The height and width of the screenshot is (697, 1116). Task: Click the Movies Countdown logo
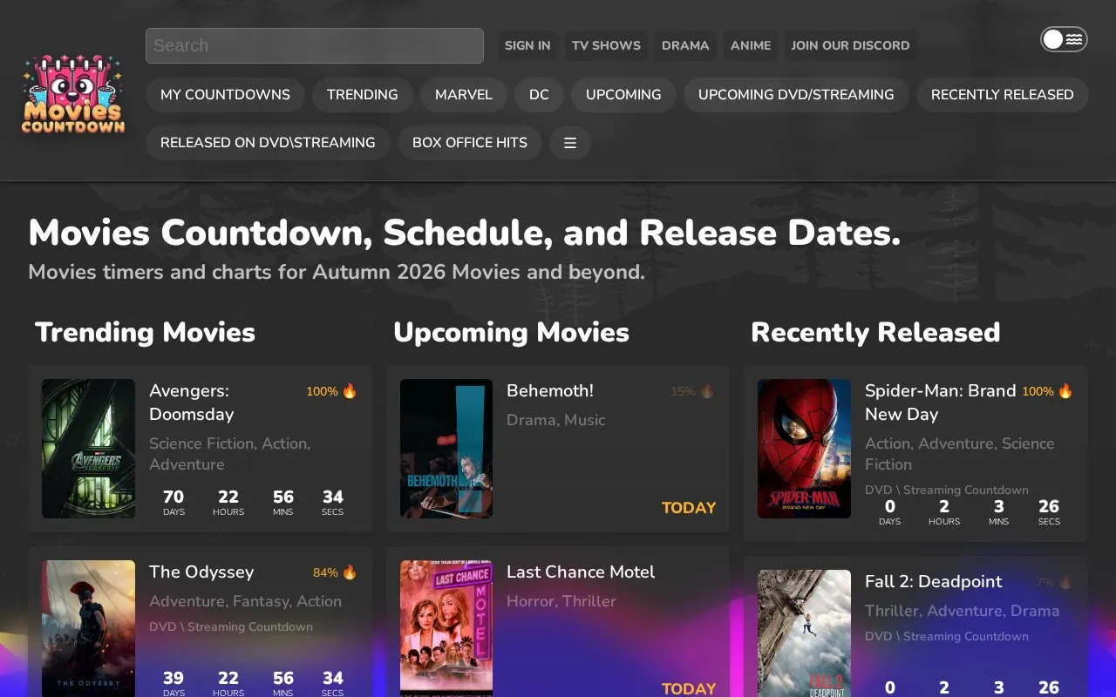point(72,94)
